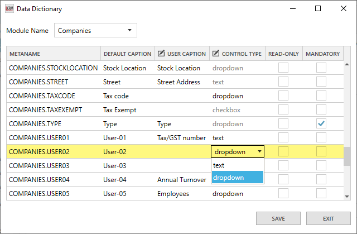
Task: Click the "Annual Turnover" caption cell
Action: pyautogui.click(x=182, y=179)
